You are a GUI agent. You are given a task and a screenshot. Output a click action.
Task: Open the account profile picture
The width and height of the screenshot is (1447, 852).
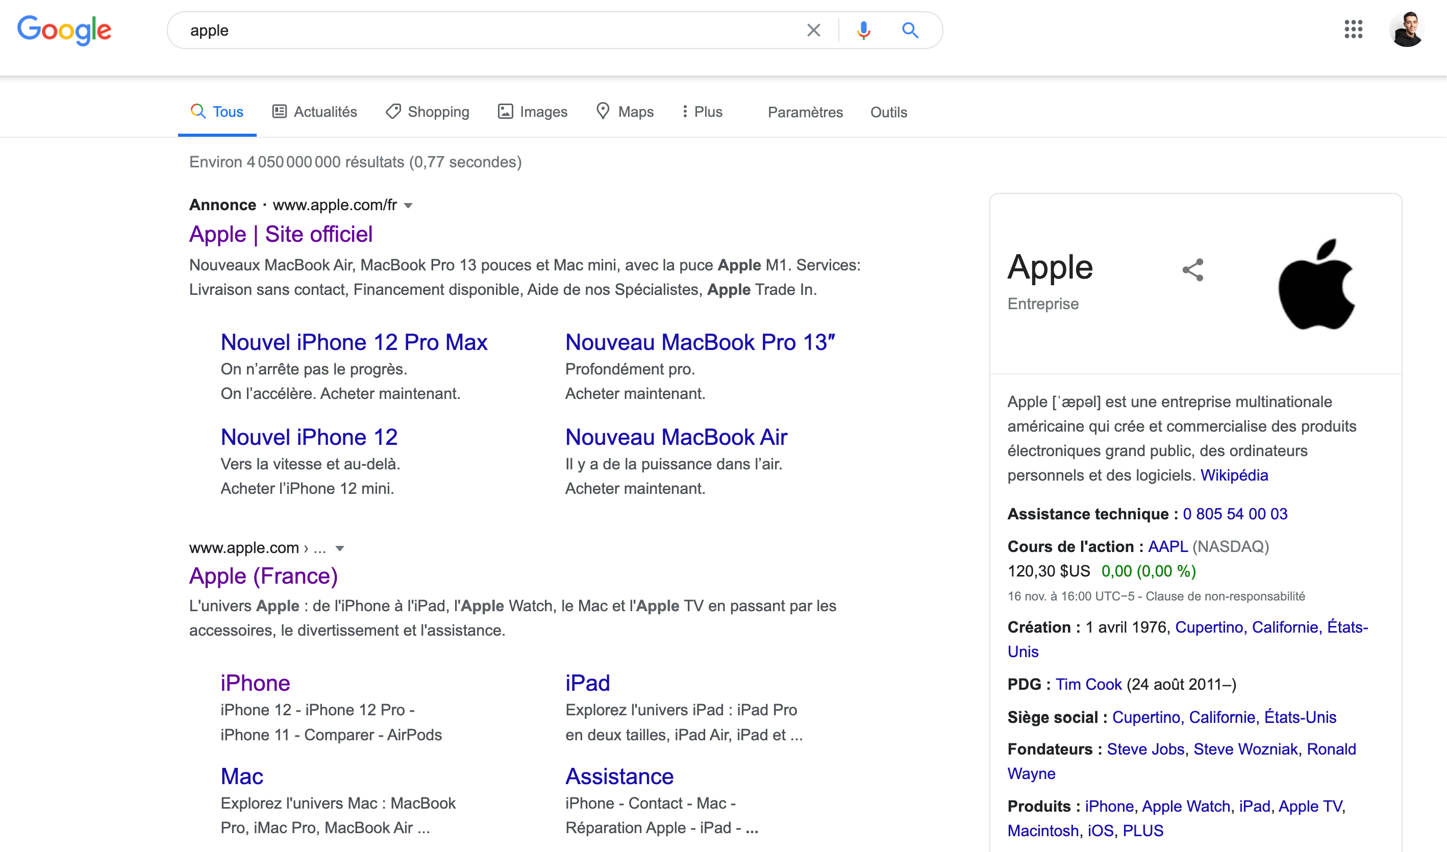1406,29
